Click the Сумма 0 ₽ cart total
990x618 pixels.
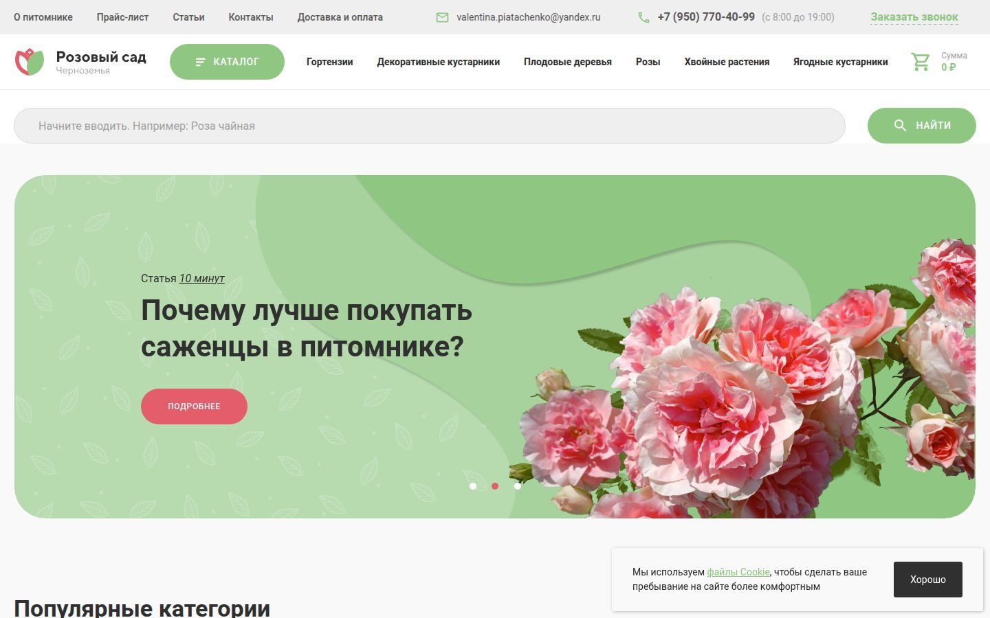click(954, 62)
